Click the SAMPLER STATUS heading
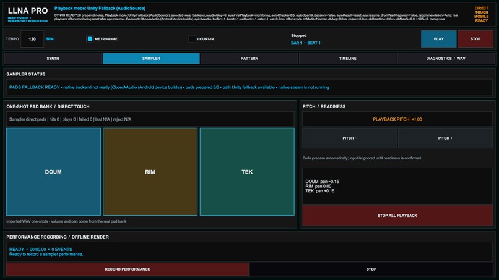This screenshot has height=280, width=499. pyautogui.click(x=26, y=74)
